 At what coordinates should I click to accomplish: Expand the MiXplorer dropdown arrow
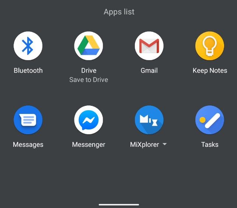pyautogui.click(x=165, y=144)
